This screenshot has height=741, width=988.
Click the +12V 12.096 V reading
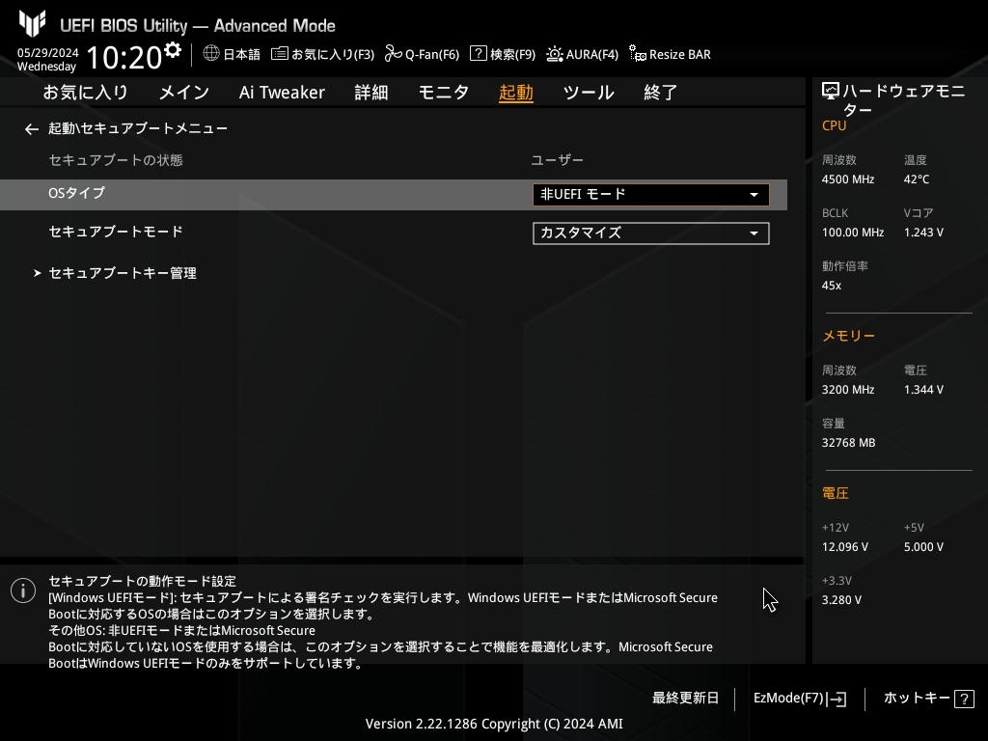[845, 547]
